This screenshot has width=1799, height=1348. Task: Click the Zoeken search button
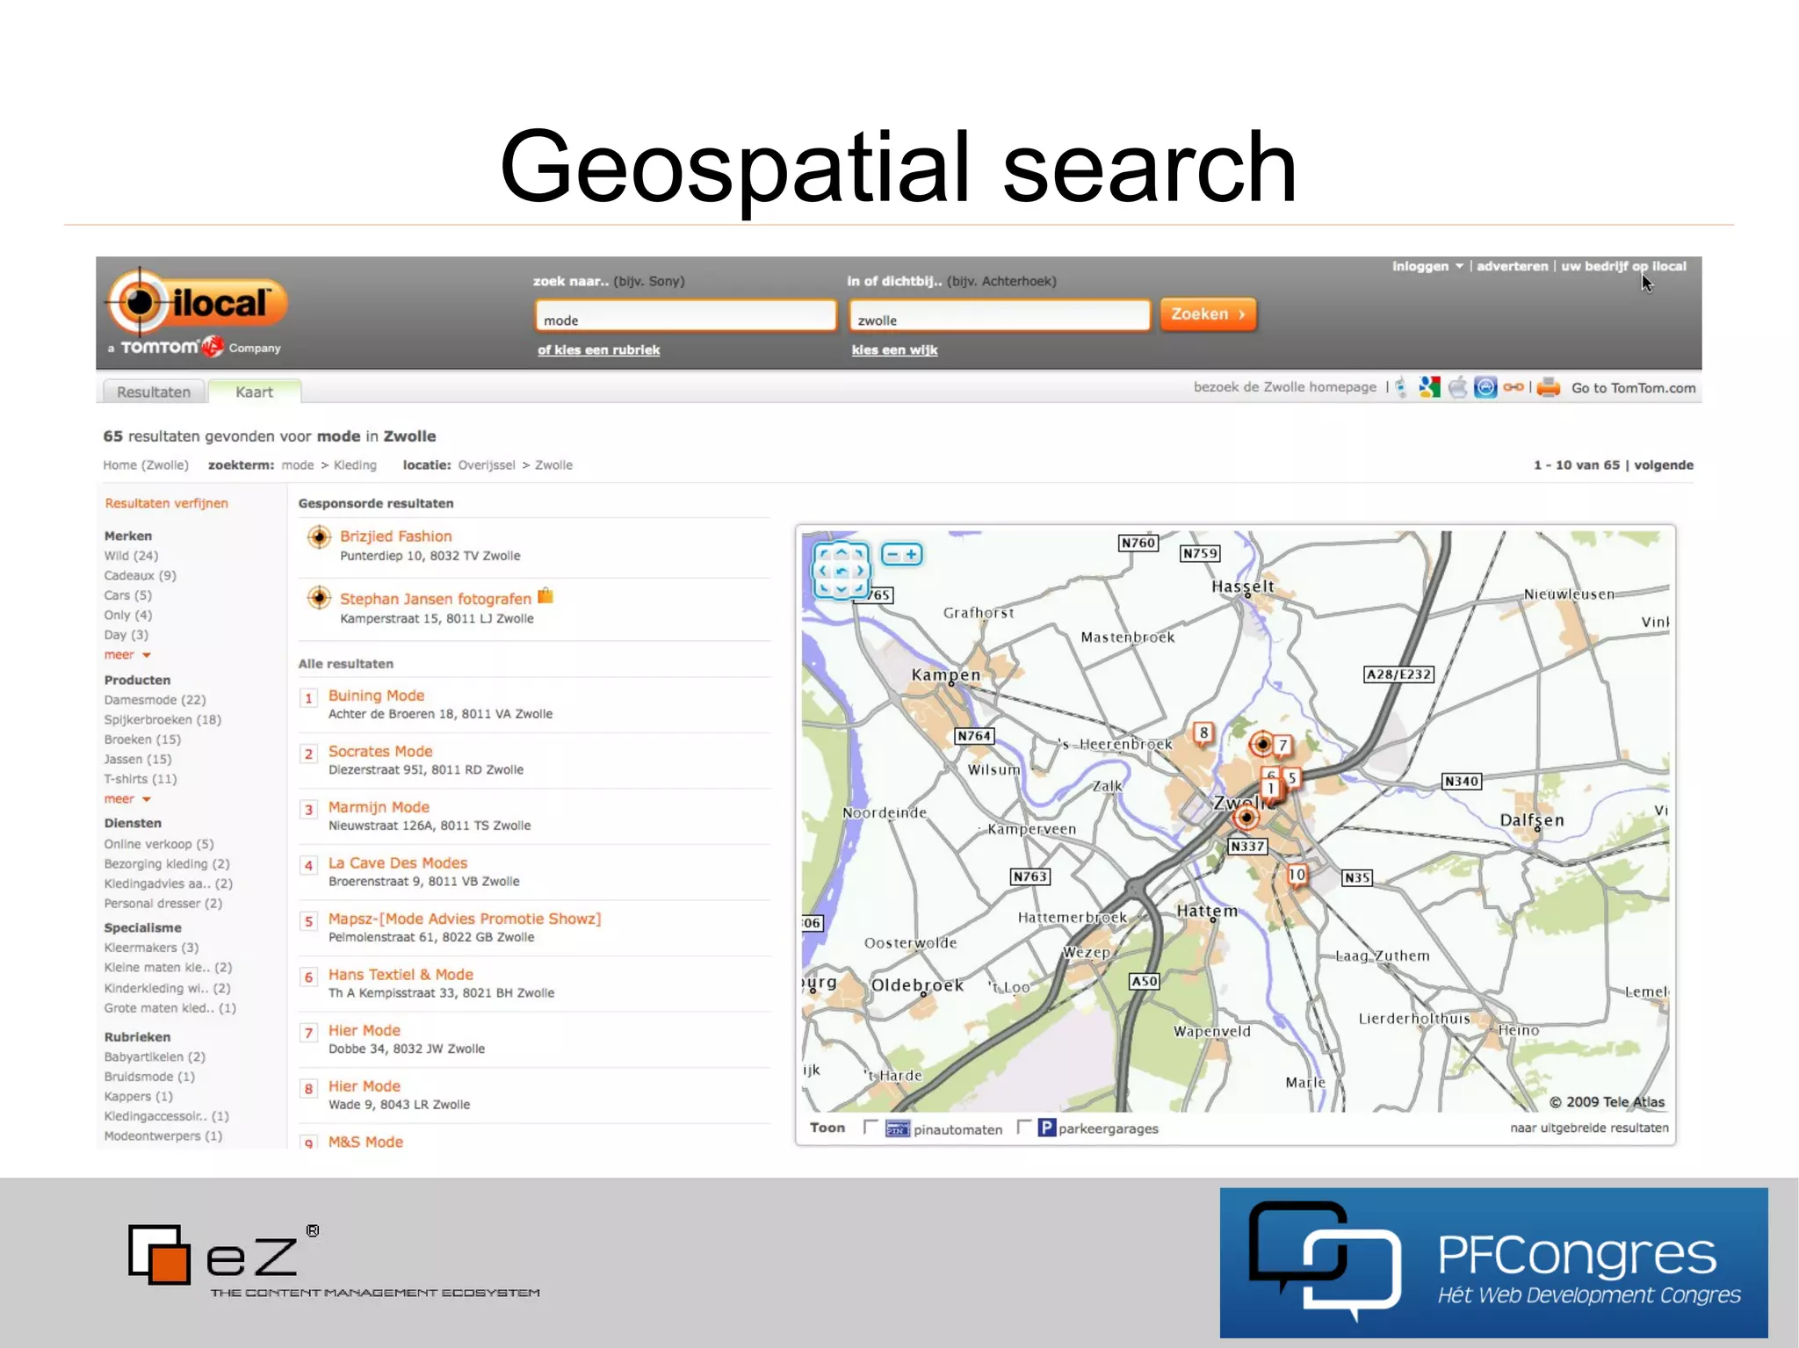click(1208, 314)
